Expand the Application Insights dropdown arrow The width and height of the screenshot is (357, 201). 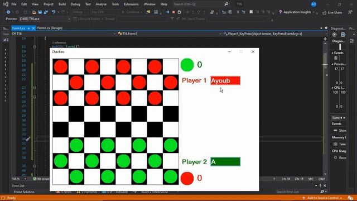[x=313, y=12]
